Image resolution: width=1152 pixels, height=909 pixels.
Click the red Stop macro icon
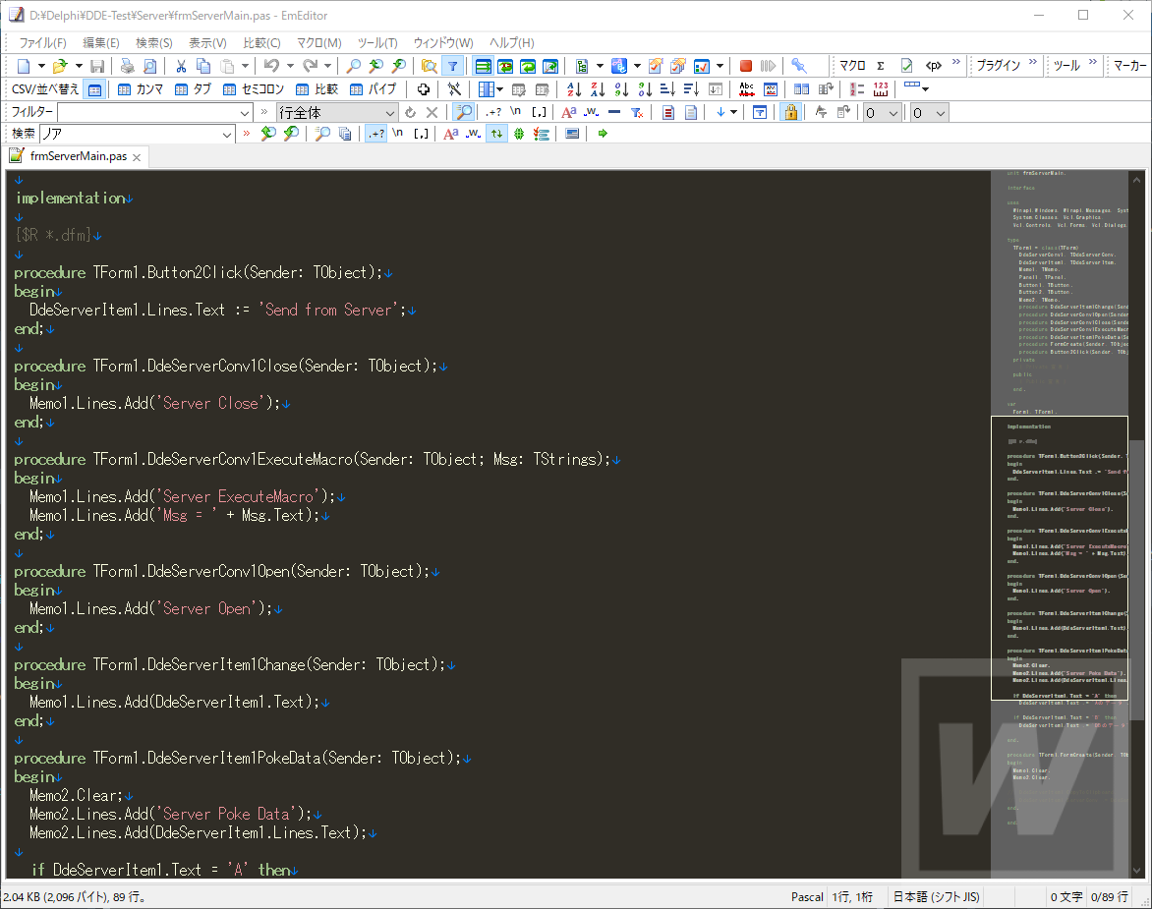point(746,66)
